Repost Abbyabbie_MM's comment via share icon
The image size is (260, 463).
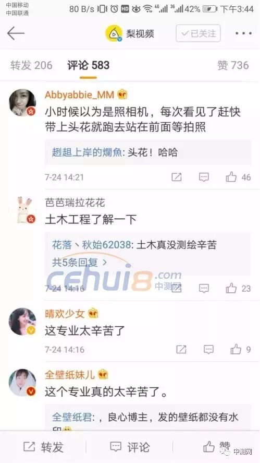tap(176, 177)
